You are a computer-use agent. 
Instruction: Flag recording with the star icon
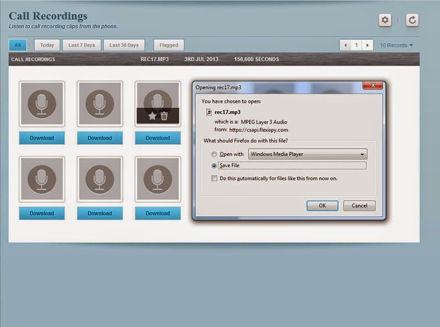tap(152, 116)
